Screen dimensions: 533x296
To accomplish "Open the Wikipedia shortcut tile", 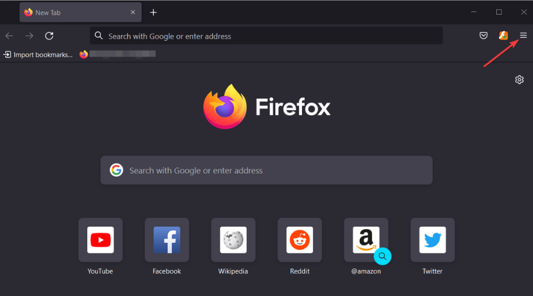I will tap(233, 240).
